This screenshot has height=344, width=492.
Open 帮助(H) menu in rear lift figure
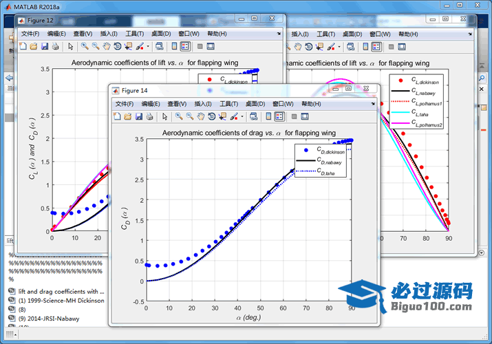pyautogui.click(x=408, y=34)
